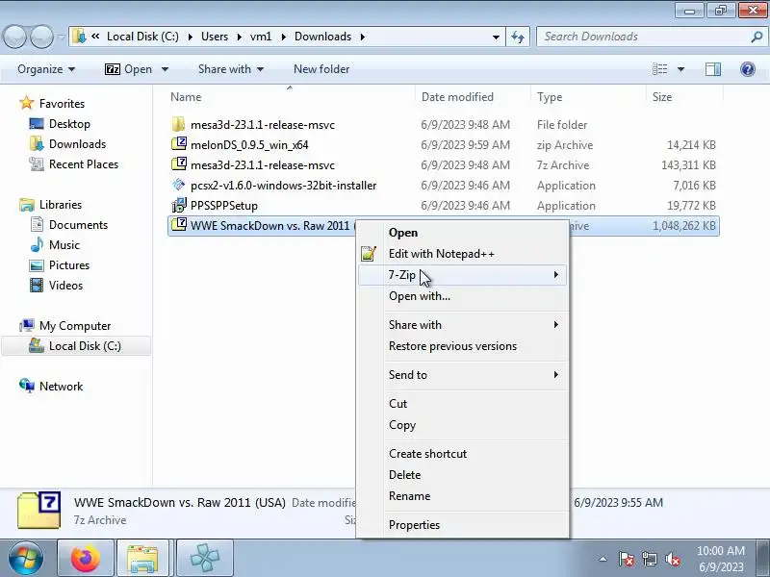
Task: Click the Notepad++ icon in context menu
Action: point(369,254)
